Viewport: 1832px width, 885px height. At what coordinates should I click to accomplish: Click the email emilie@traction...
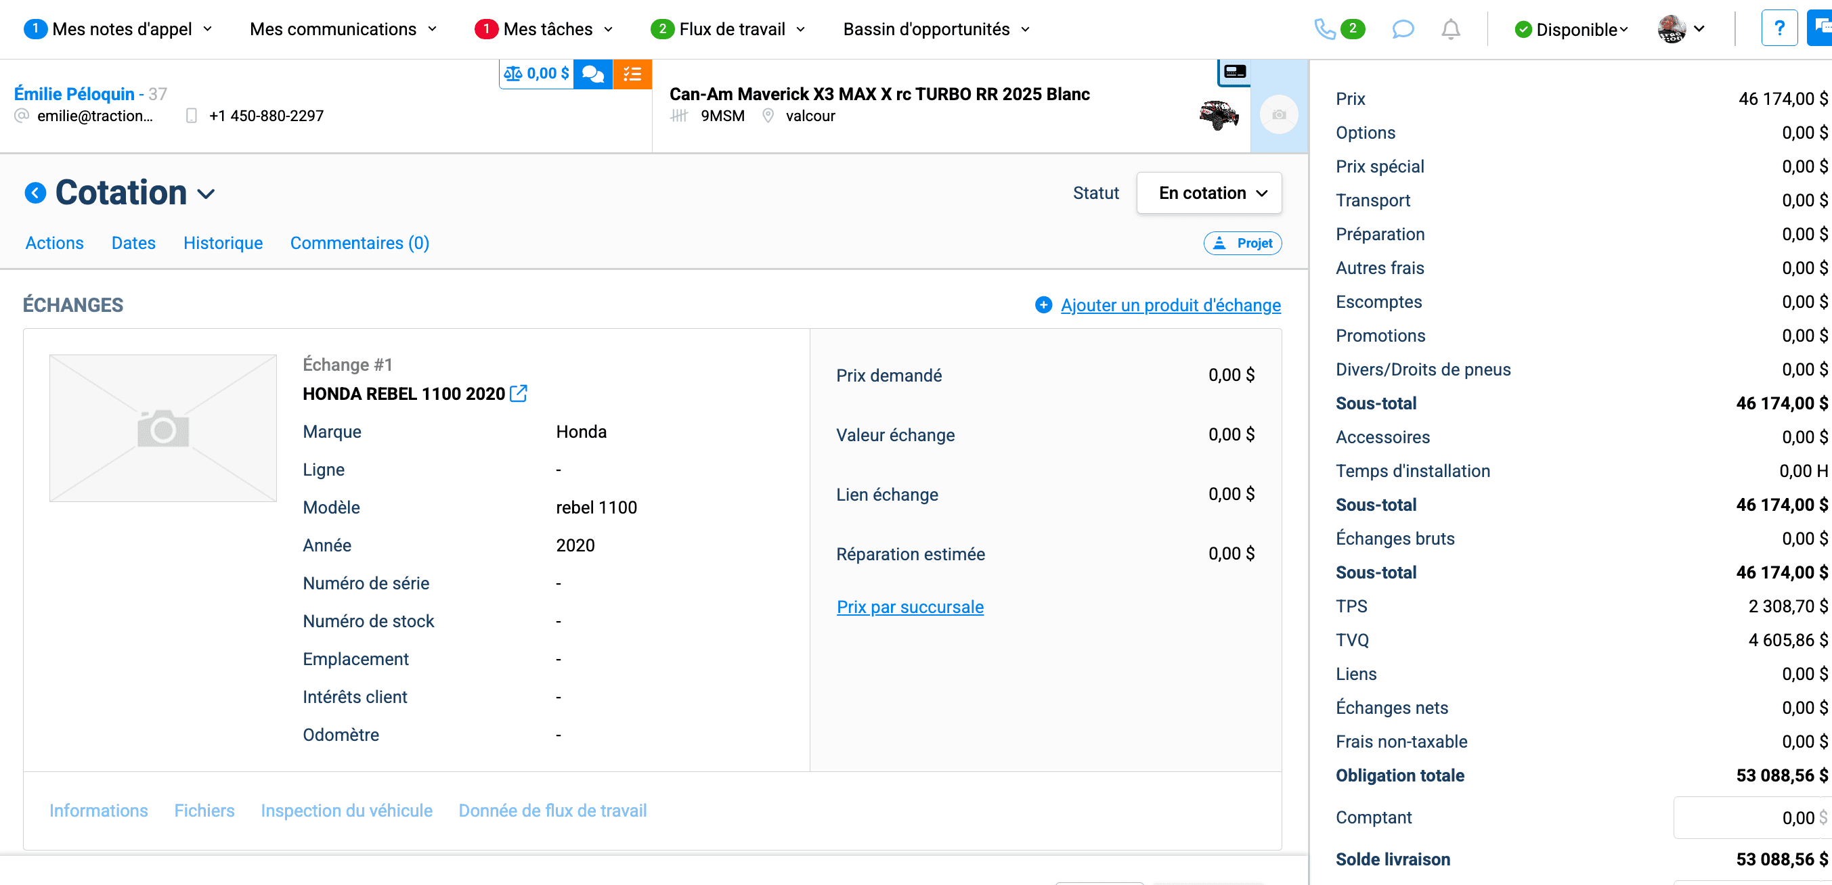95,116
